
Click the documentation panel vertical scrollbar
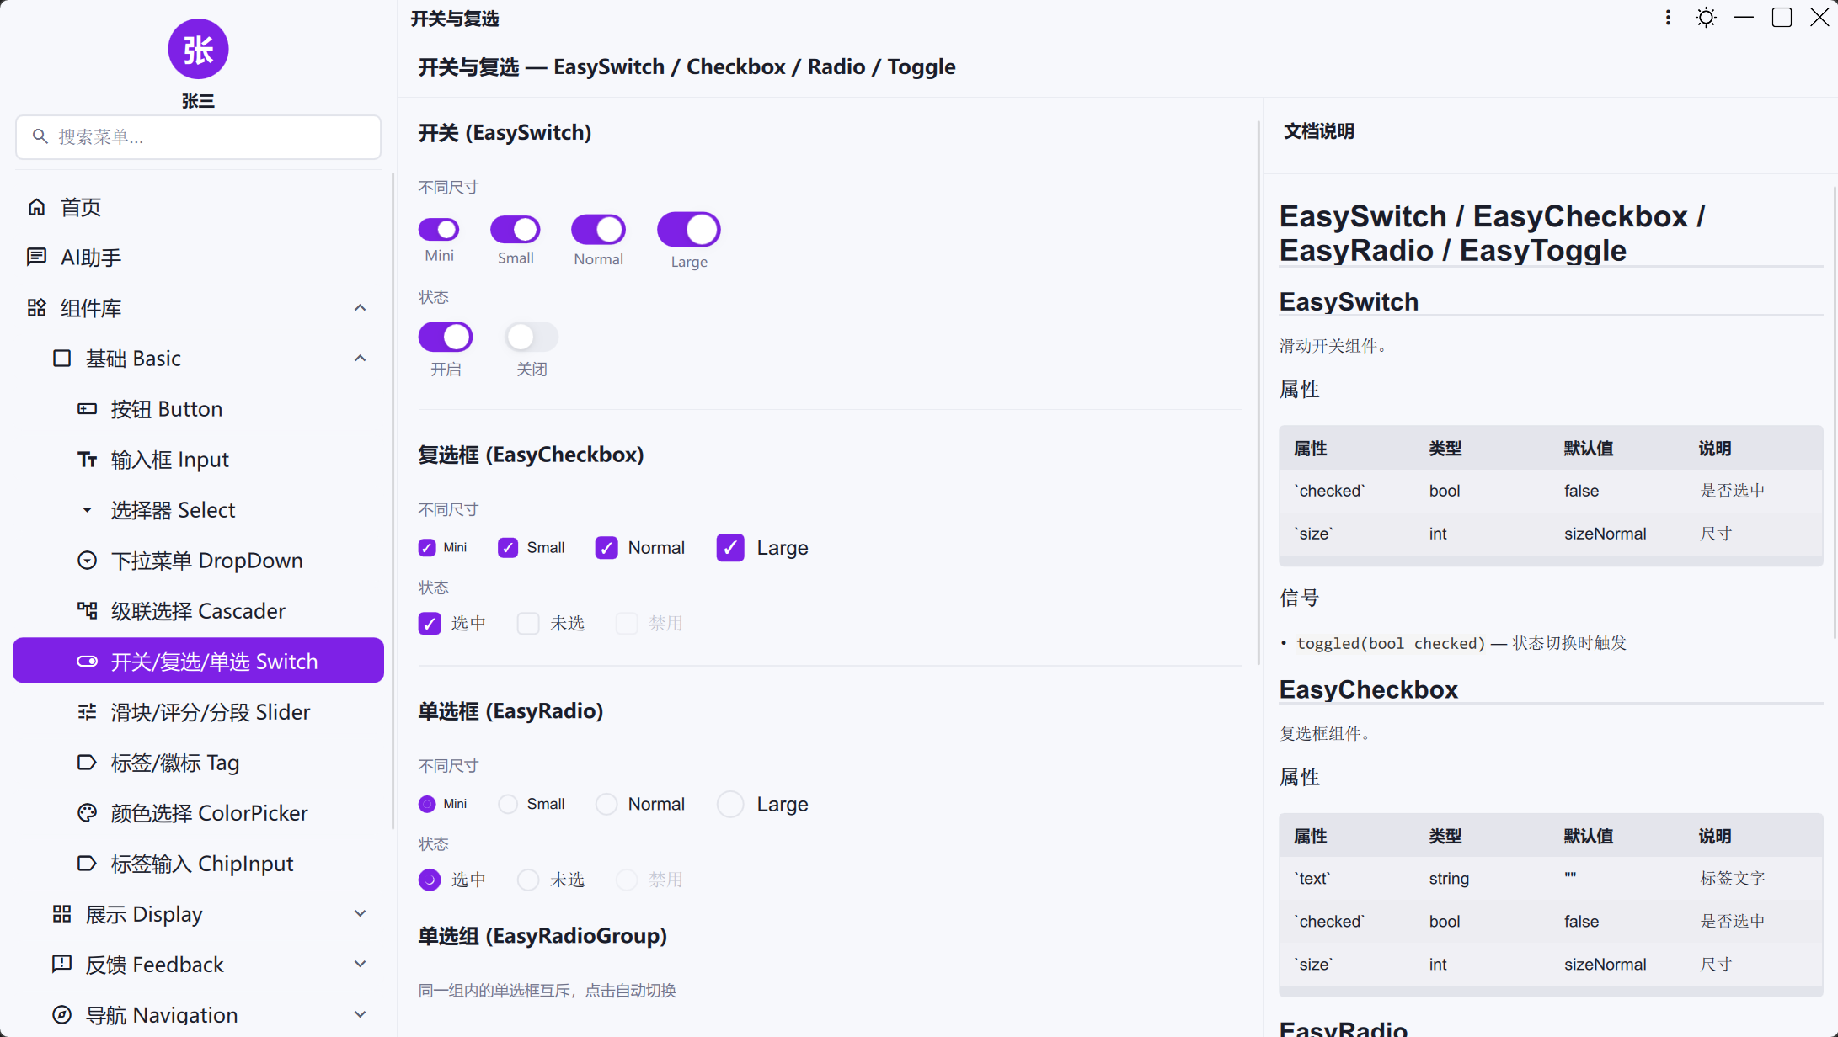coord(1835,412)
